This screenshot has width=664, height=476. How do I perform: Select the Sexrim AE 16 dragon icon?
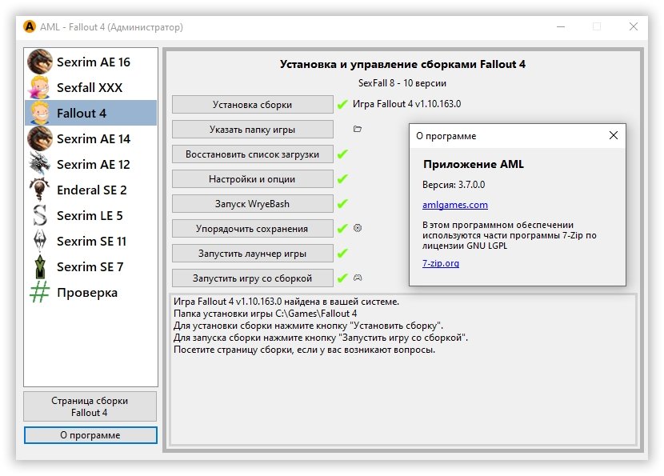[40, 62]
